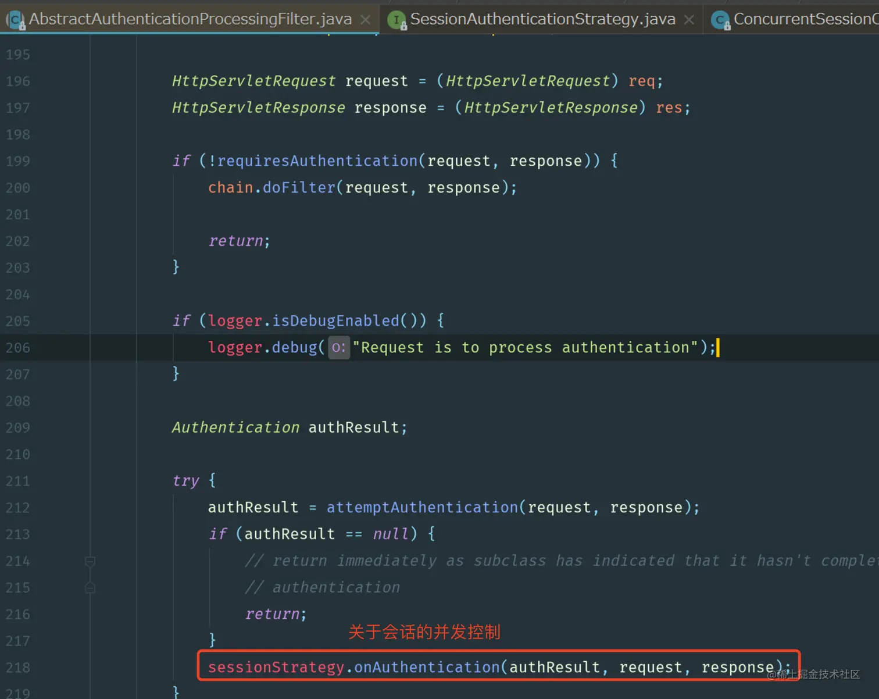Open the SessionAuthenticationStrategy.java tab
This screenshot has height=699, width=879.
pyautogui.click(x=542, y=19)
